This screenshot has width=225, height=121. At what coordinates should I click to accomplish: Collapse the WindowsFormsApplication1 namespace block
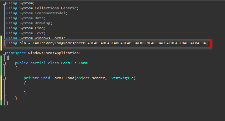[4, 53]
